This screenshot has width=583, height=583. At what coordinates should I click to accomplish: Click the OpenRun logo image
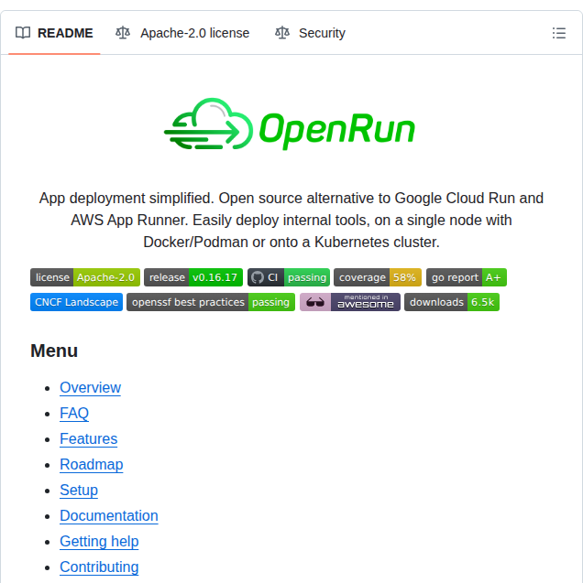click(291, 124)
